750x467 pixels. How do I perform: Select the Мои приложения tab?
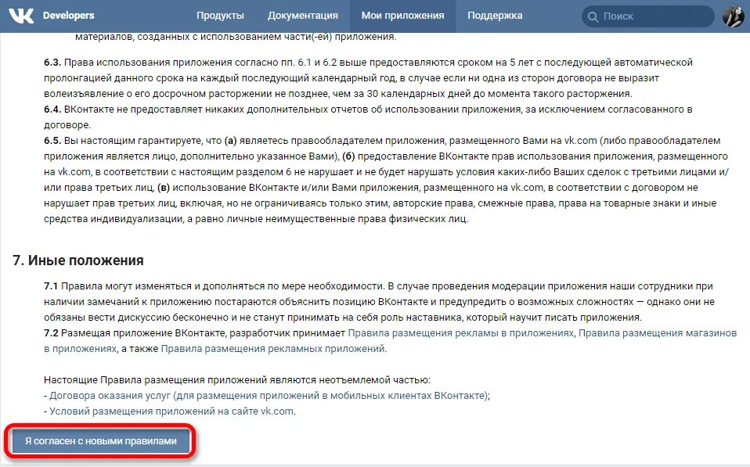(x=402, y=16)
